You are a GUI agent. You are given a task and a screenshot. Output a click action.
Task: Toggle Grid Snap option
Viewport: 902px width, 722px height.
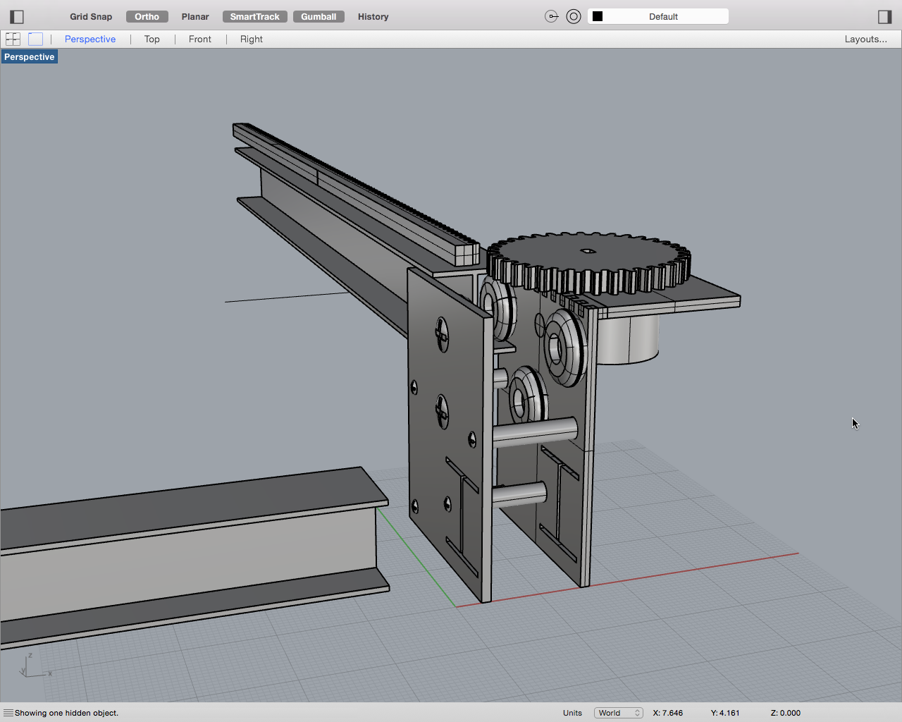tap(91, 16)
